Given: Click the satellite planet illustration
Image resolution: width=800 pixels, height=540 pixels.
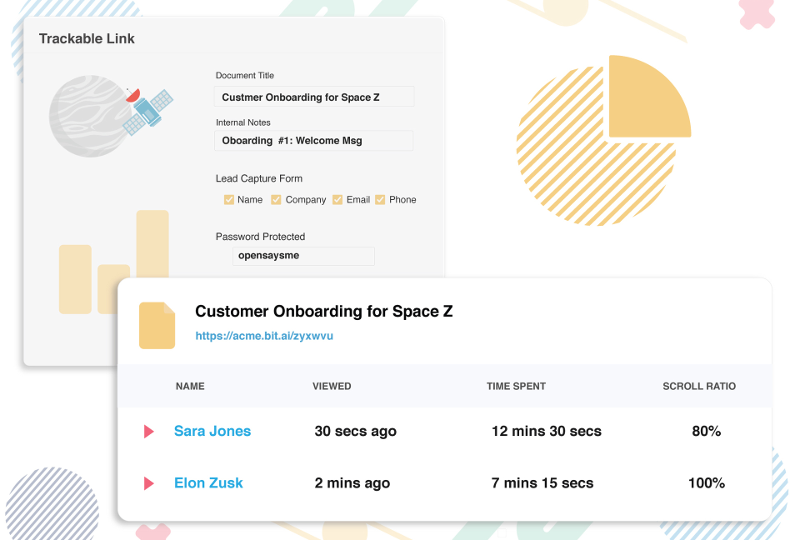Looking at the screenshot, I should point(111,117).
